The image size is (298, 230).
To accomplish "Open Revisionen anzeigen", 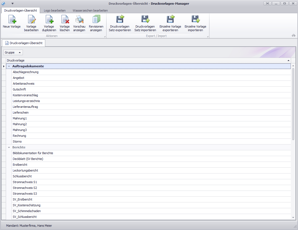I will (96, 20).
